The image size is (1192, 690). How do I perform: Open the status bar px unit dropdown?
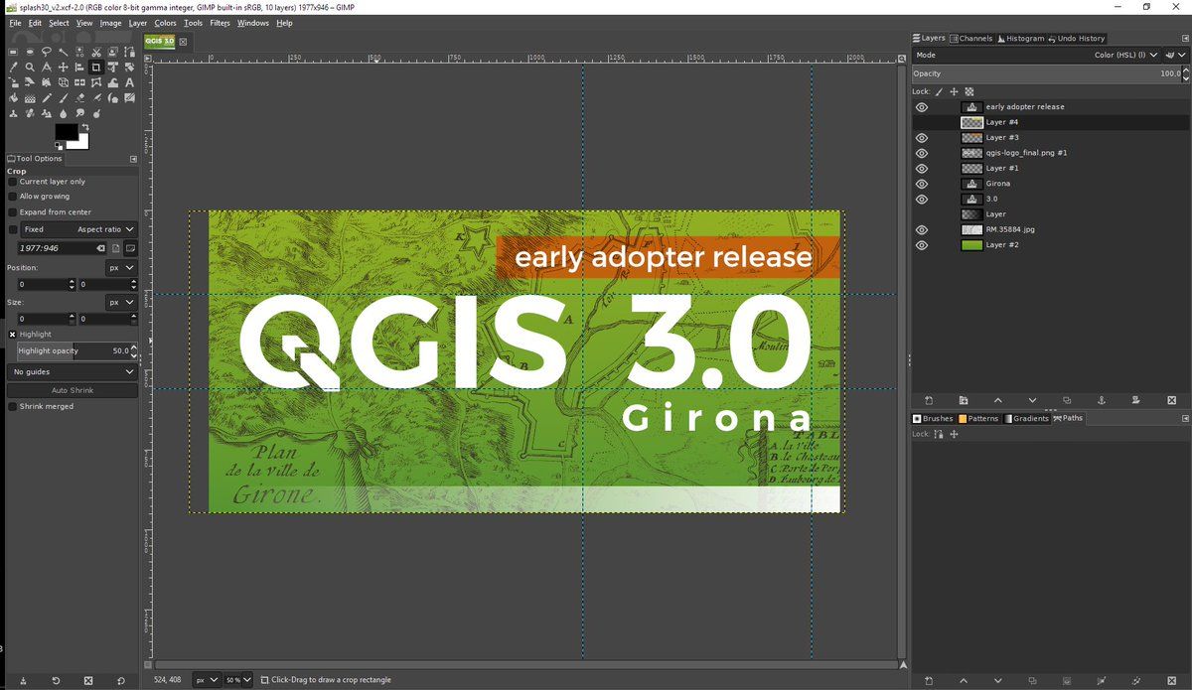pos(207,680)
